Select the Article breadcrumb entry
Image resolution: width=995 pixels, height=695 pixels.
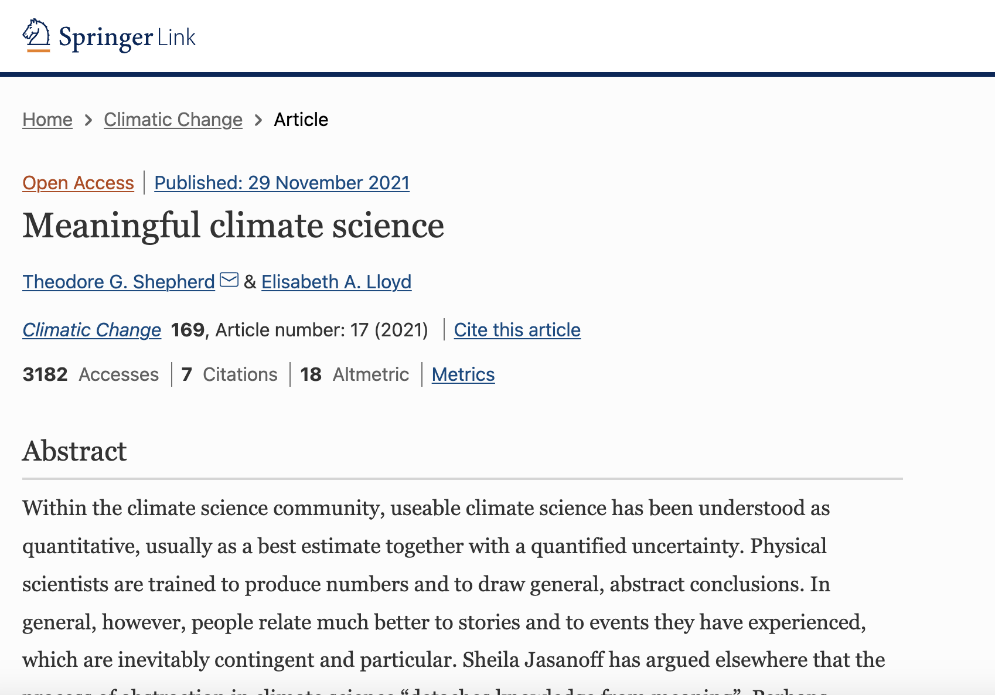(301, 120)
